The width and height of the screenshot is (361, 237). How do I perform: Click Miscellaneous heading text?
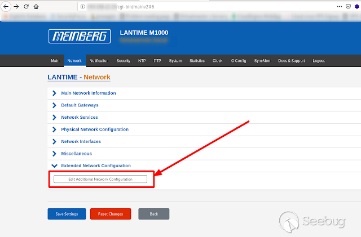pyautogui.click(x=77, y=154)
